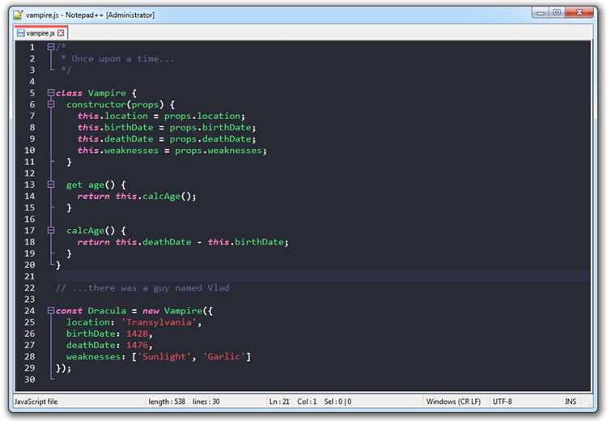This screenshot has height=421, width=607.
Task: Collapse the comment block fold on line 1
Action: [51, 47]
